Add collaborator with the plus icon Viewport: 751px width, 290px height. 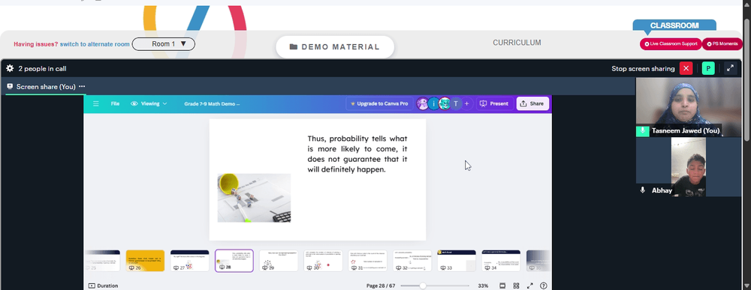[x=467, y=103]
